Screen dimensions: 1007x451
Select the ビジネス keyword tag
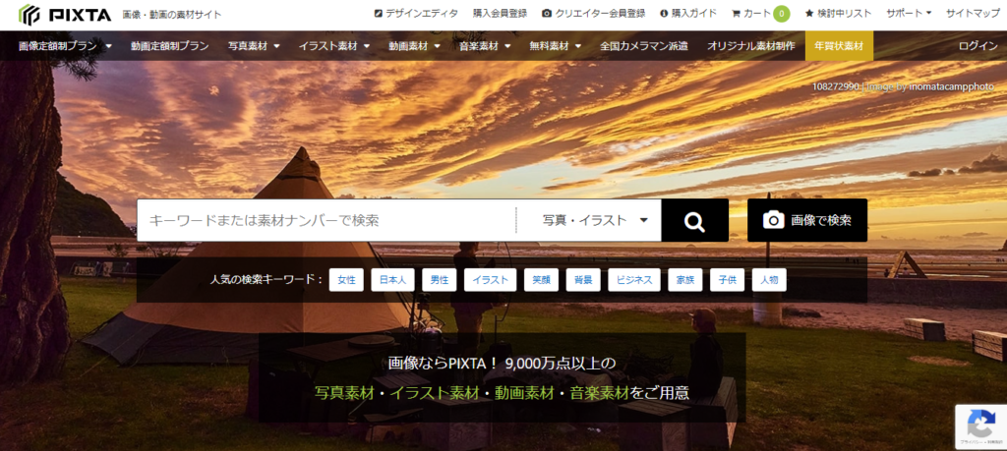634,280
